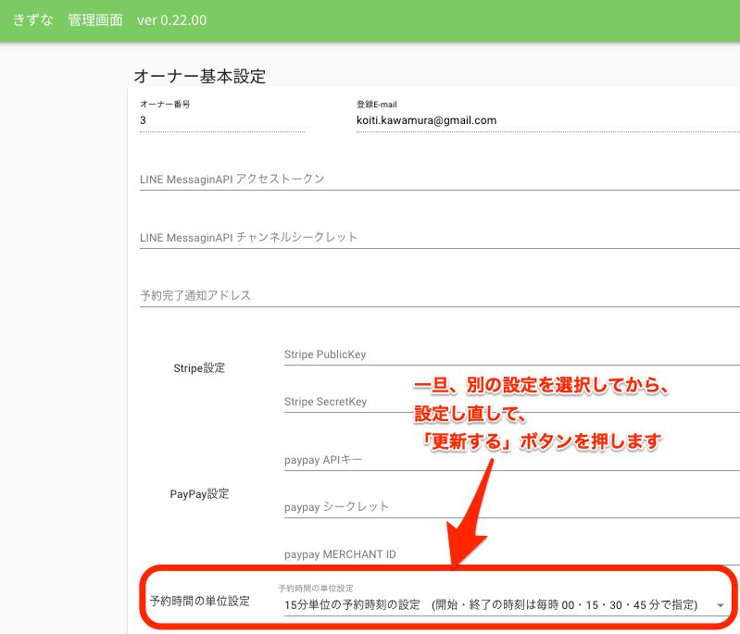740x634 pixels.
Task: Focus the paypay MERCHANT ID field
Action: click(x=511, y=554)
